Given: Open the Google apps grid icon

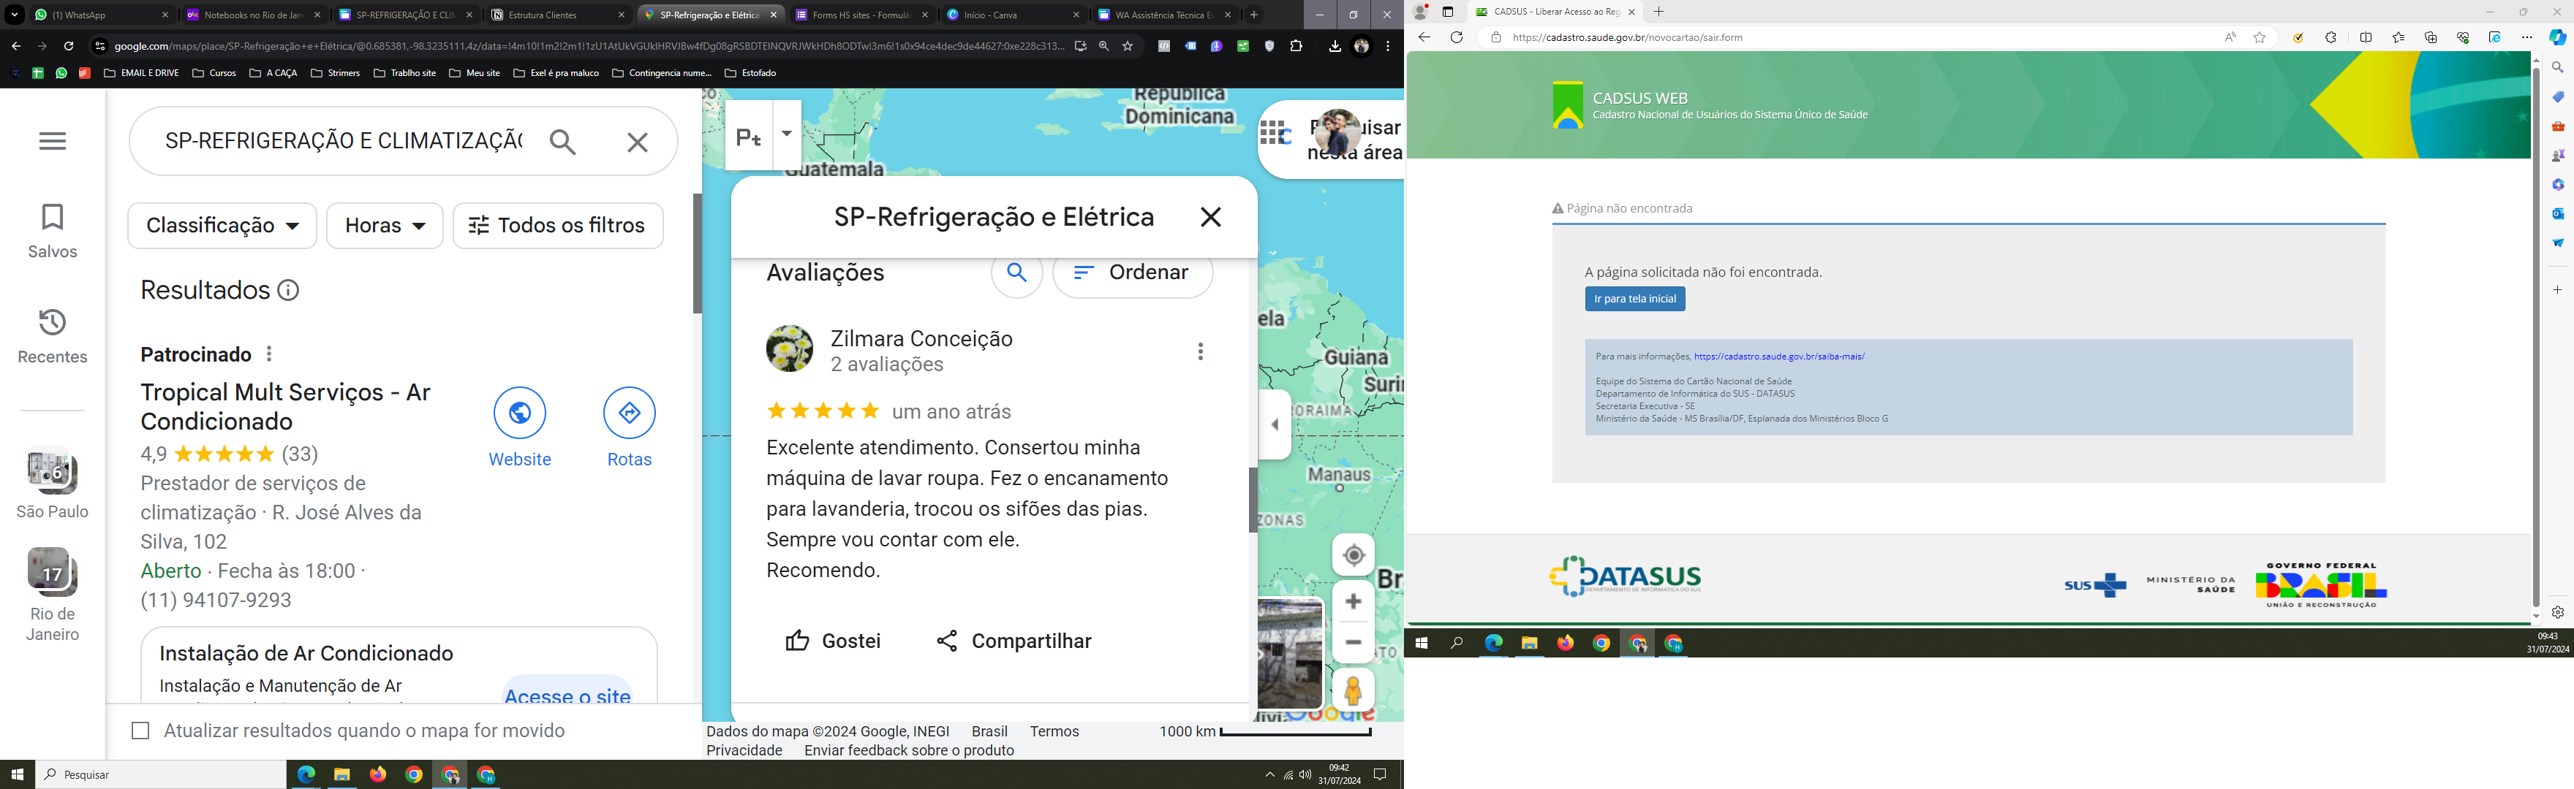Looking at the screenshot, I should (1272, 131).
